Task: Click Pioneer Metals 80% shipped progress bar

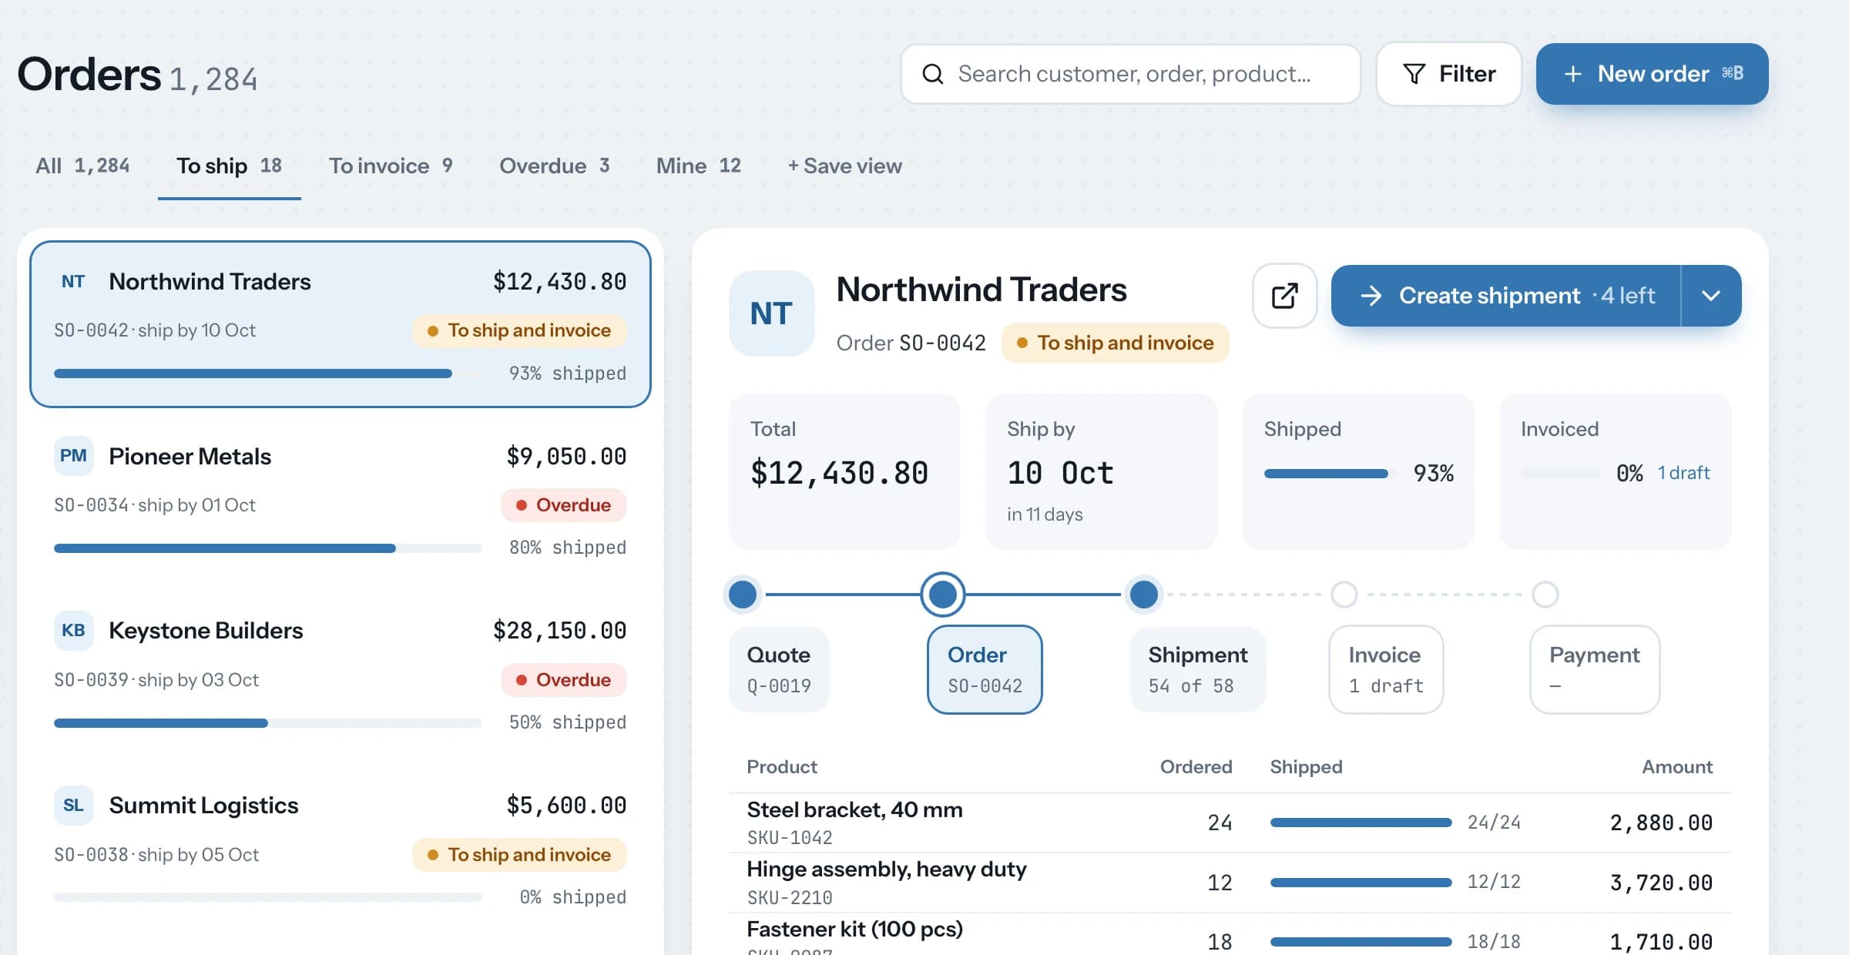Action: pos(267,548)
